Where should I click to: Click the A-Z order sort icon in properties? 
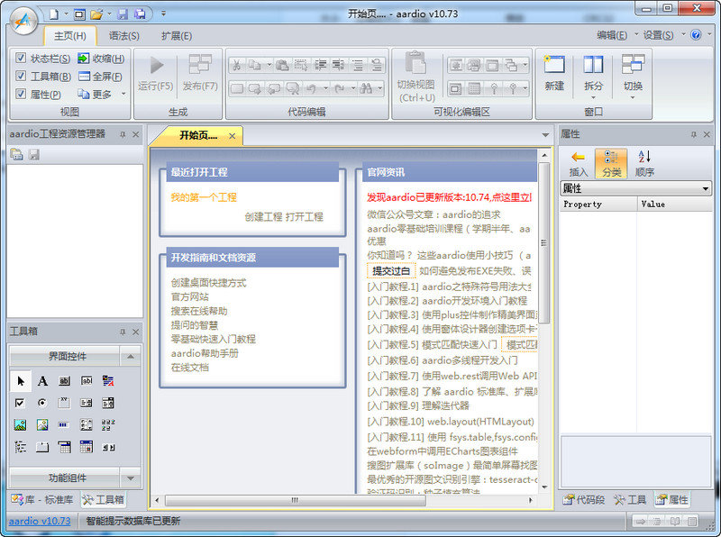pyautogui.click(x=644, y=163)
